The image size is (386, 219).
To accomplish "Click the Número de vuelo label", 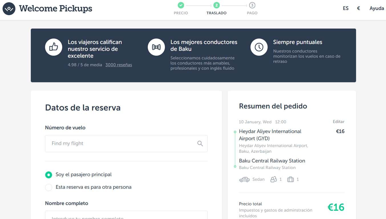I will tap(65, 128).
